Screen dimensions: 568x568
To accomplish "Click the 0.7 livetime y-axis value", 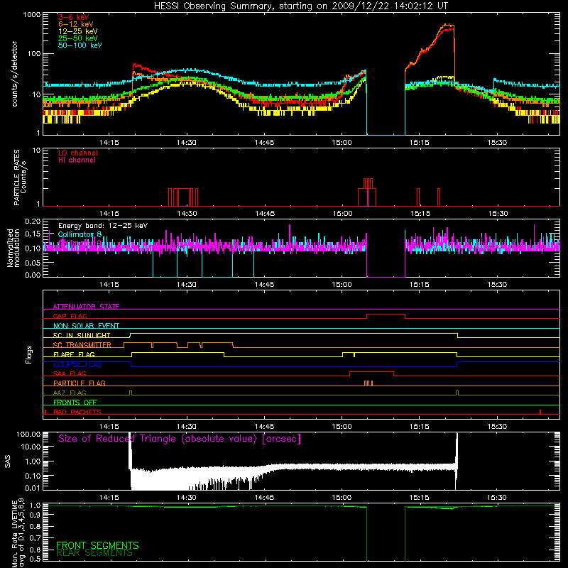I will point(35,537).
